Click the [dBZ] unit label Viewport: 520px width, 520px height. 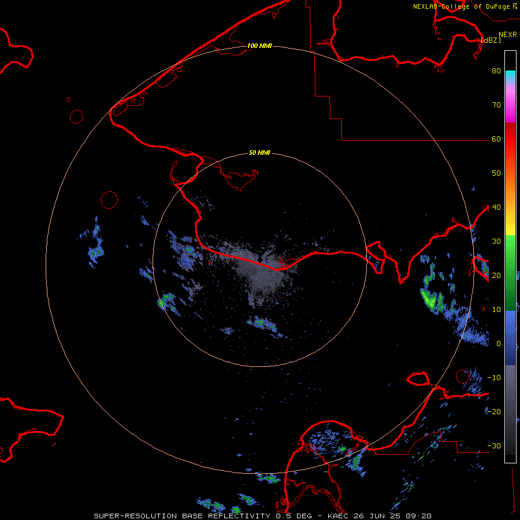point(491,40)
